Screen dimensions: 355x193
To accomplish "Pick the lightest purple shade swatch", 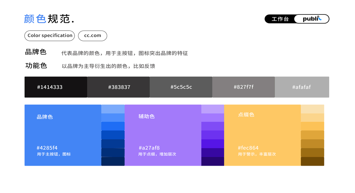I will (x=213, y=109).
